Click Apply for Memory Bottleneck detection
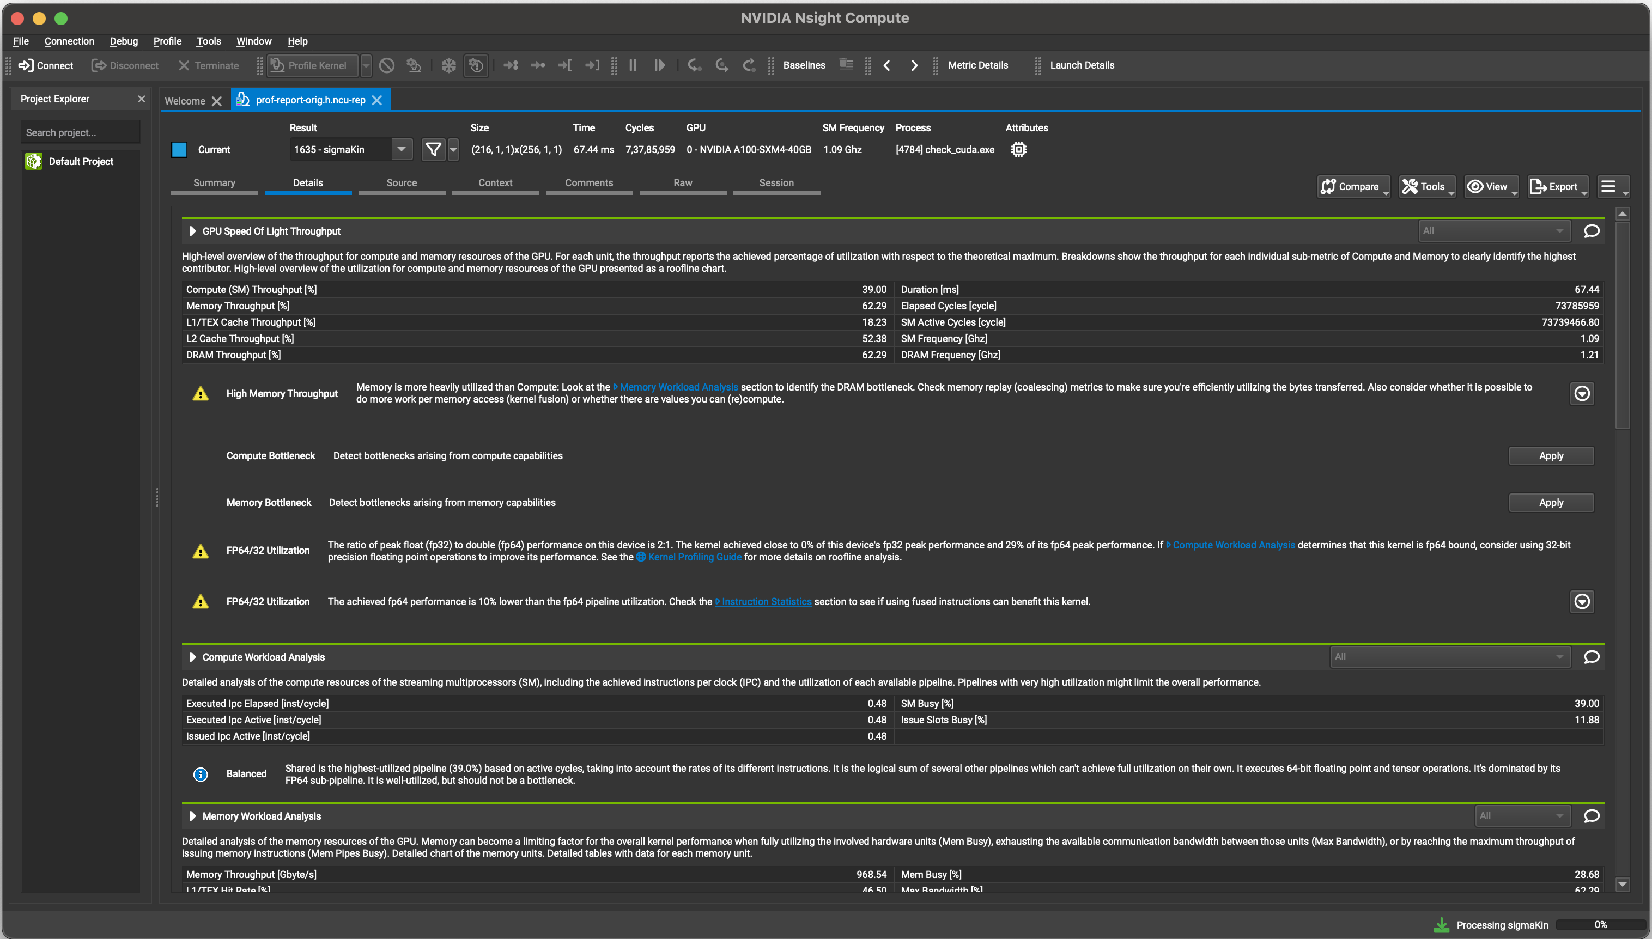1652x939 pixels. click(1551, 502)
